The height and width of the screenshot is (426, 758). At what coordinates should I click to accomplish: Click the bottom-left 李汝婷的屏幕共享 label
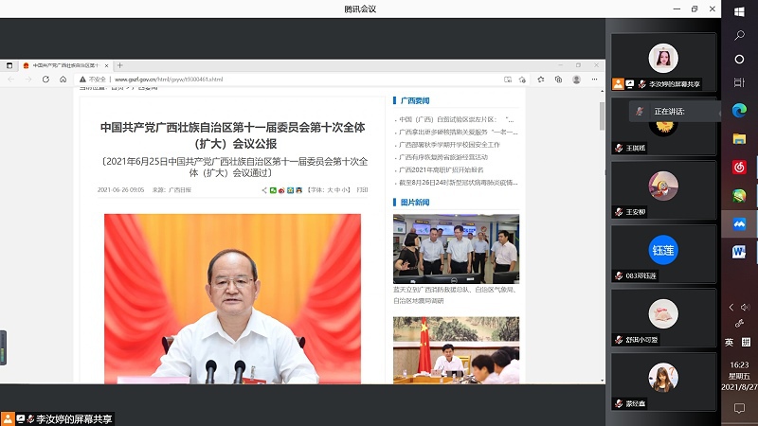pos(74,418)
